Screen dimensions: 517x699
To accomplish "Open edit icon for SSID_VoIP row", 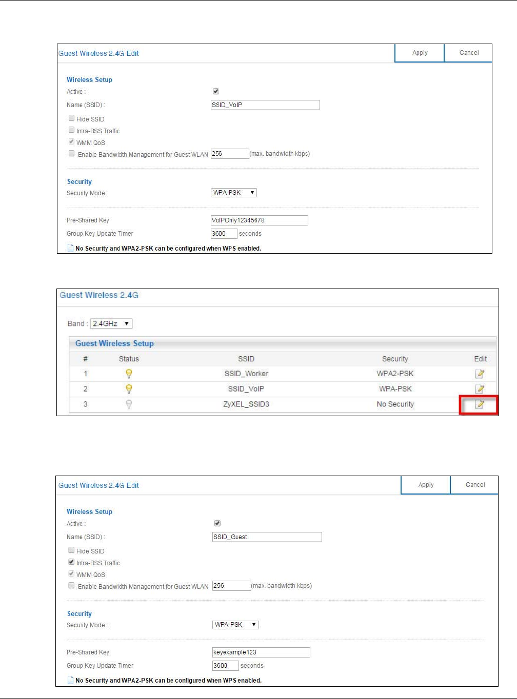I will click(x=480, y=389).
